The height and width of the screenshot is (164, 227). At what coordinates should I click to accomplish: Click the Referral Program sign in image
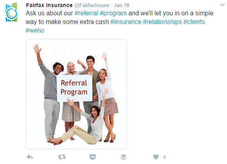coord(74,88)
